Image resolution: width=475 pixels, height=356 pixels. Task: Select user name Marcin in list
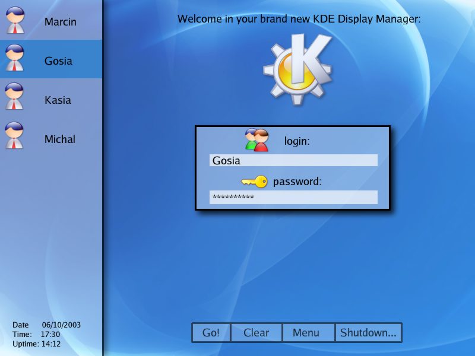pos(61,22)
